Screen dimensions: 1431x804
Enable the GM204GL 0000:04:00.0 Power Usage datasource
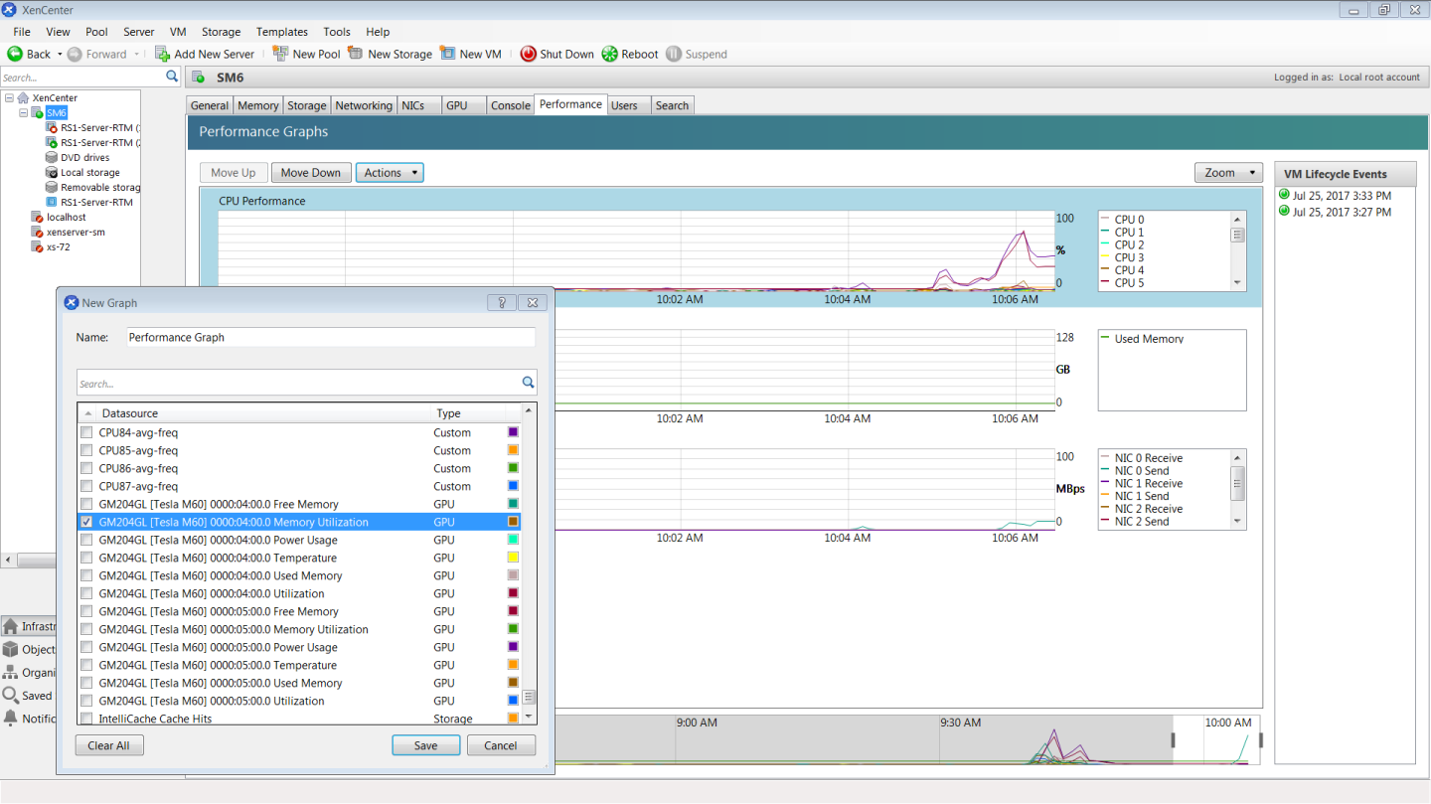85,540
